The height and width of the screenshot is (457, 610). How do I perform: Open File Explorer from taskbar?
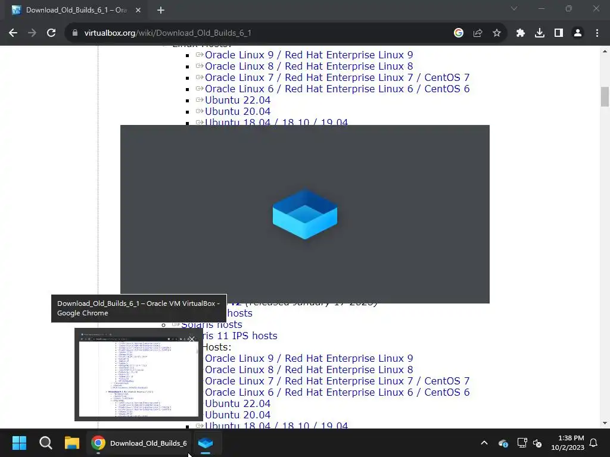click(x=72, y=443)
